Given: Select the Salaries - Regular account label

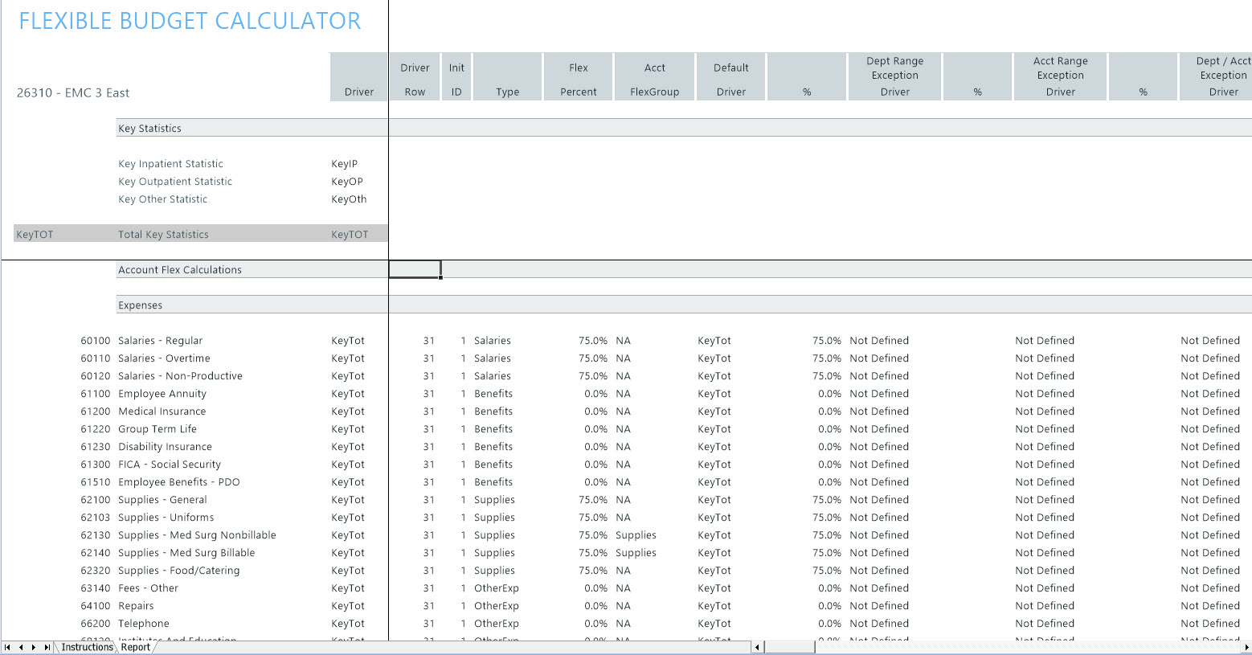Looking at the screenshot, I should (160, 341).
